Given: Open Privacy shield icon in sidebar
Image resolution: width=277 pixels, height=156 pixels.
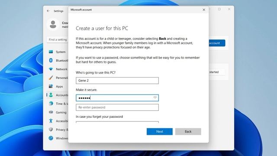Looking at the screenshot, I should coord(51,130).
